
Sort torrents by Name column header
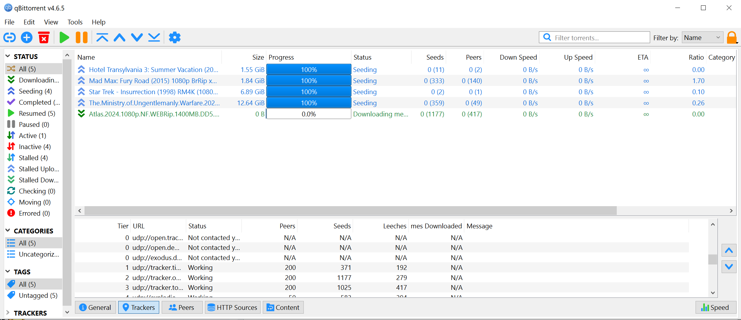click(148, 57)
